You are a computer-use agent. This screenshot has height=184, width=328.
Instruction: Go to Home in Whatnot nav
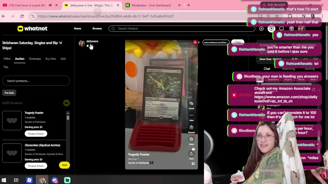[77, 29]
